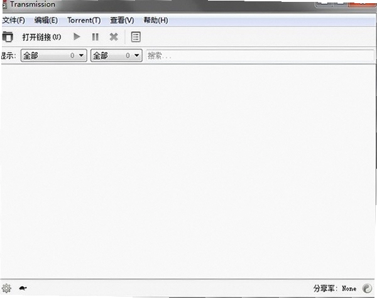Image resolution: width=377 pixels, height=298 pixels.
Task: Expand the first 全部 status filter dropdown
Action: click(54, 55)
